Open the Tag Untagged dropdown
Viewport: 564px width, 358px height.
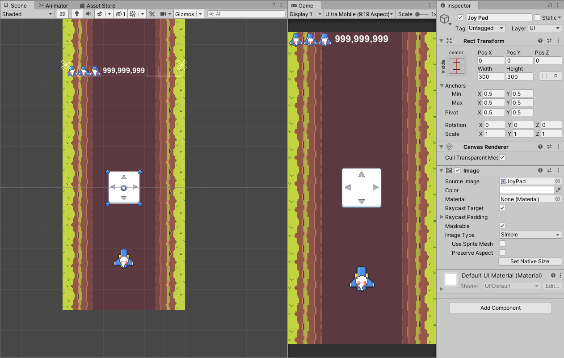coord(486,28)
